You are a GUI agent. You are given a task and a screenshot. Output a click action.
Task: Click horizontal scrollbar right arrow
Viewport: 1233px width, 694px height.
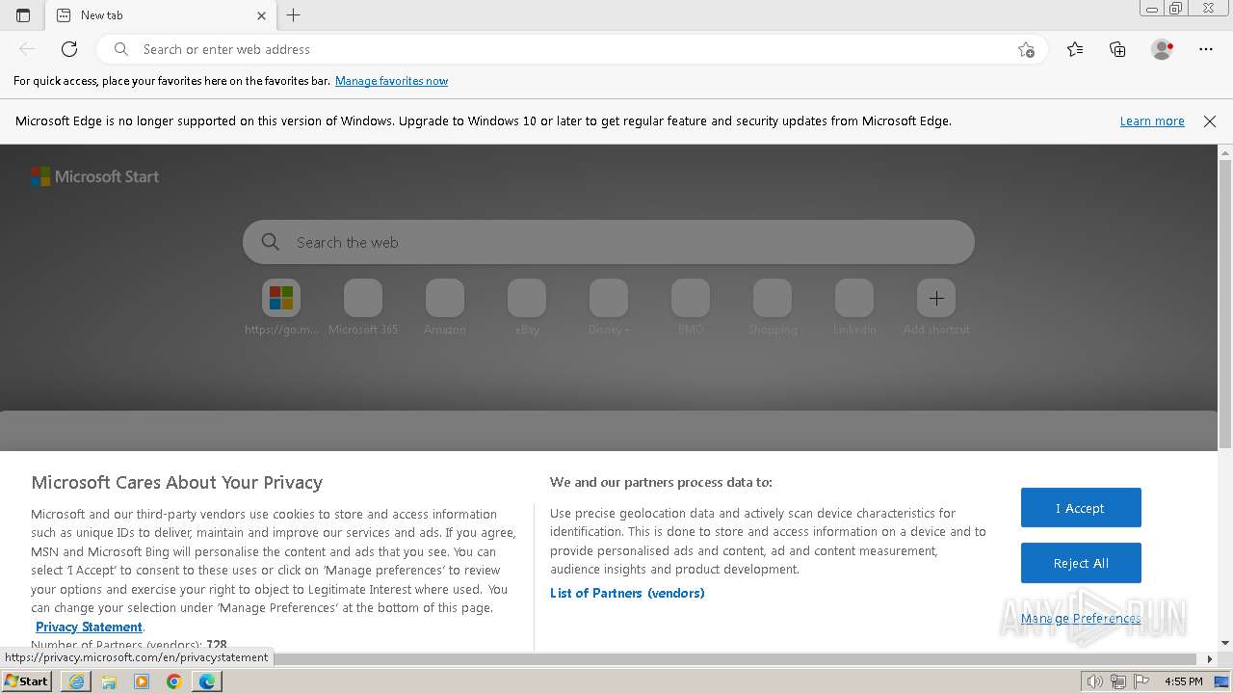(x=1210, y=659)
